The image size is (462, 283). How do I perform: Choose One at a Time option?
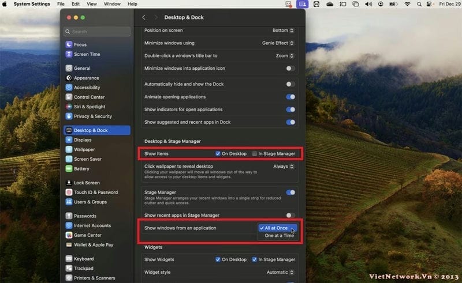(279, 236)
